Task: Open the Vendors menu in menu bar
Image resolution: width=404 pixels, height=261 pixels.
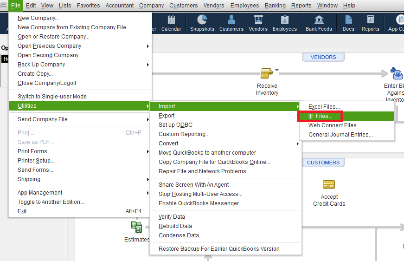Action: (x=213, y=6)
